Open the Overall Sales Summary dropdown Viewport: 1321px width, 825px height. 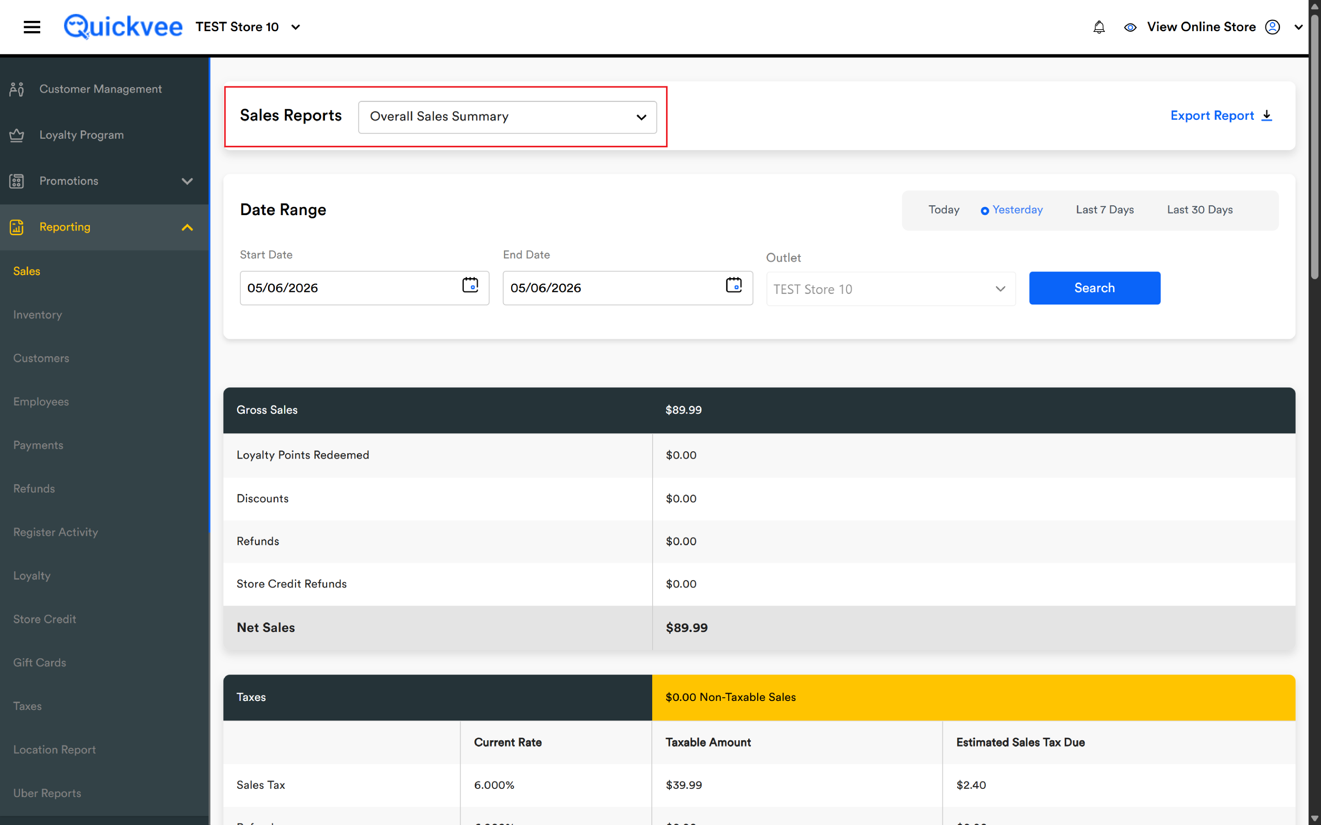click(x=508, y=117)
